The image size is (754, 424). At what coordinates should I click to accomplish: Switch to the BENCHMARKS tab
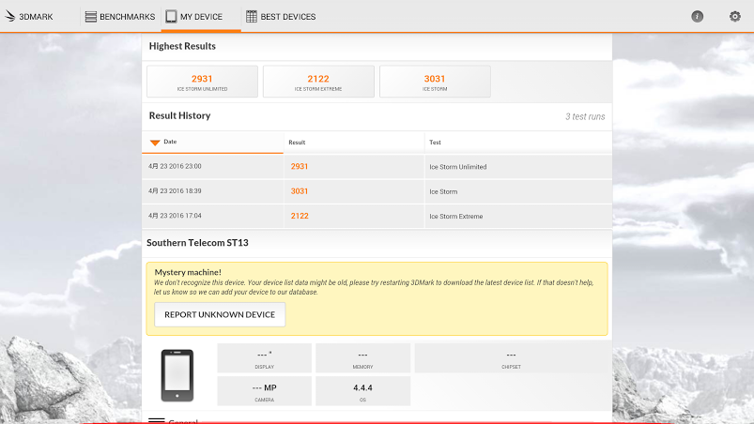pyautogui.click(x=120, y=17)
